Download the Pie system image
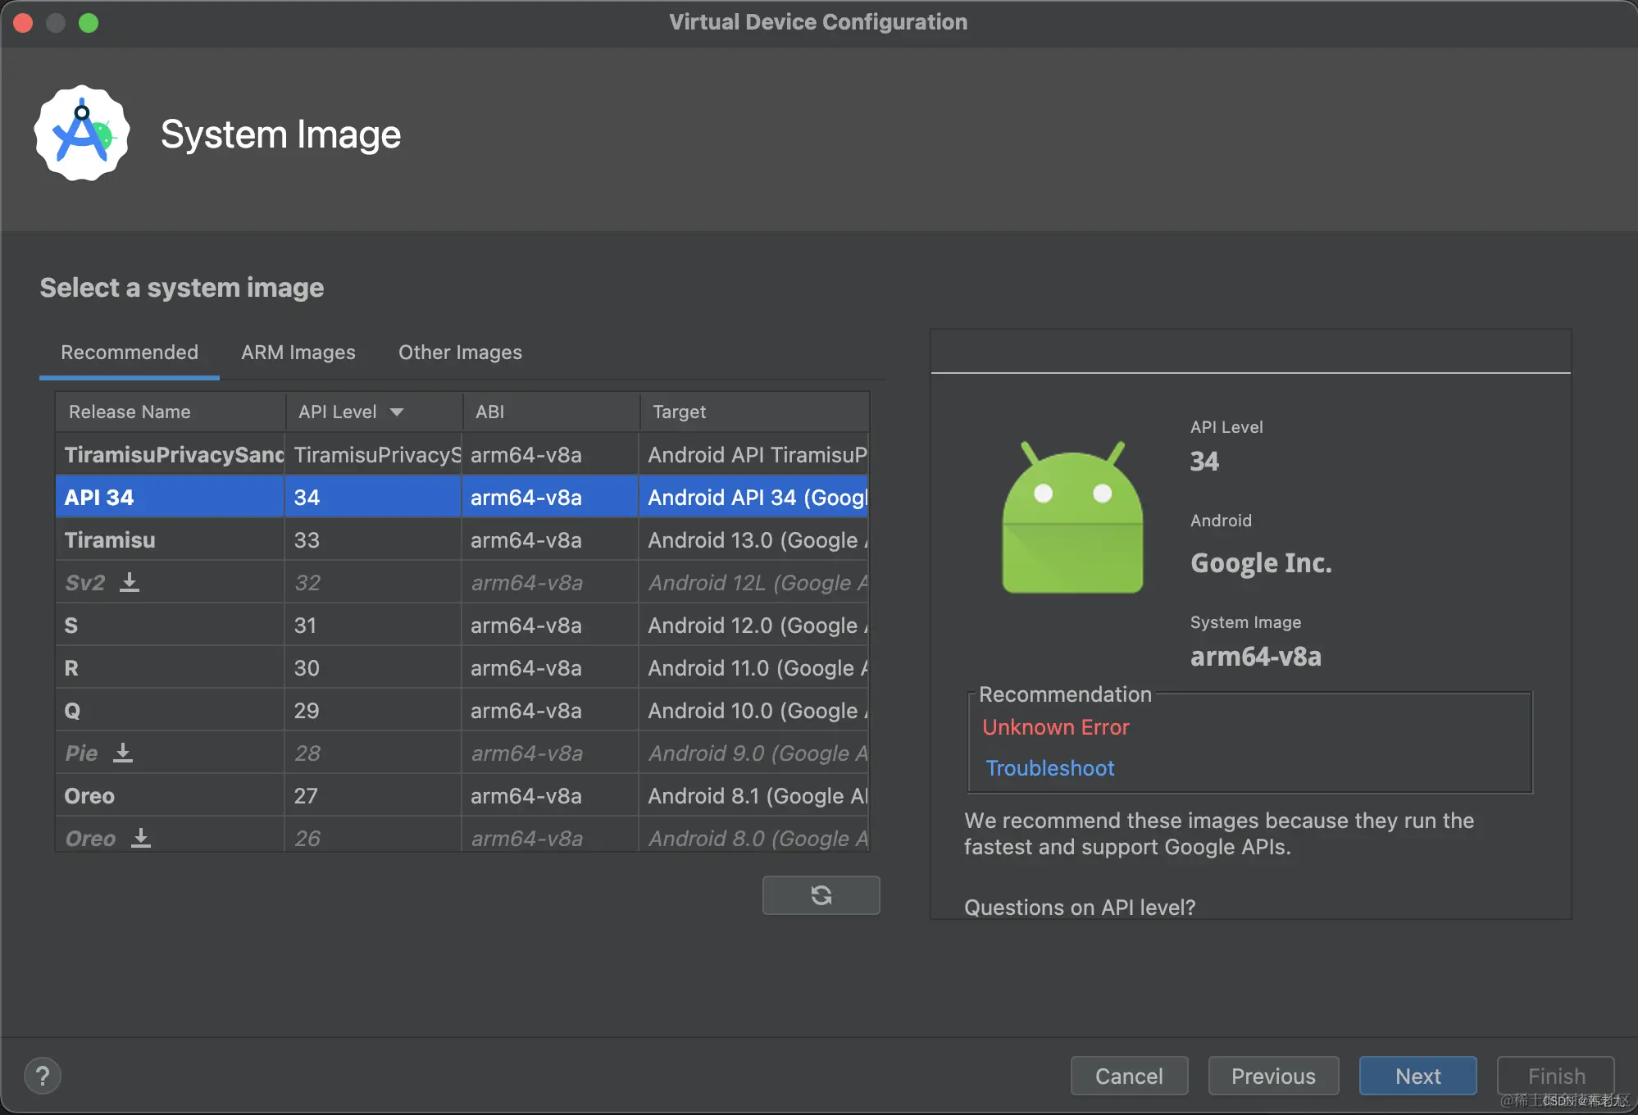This screenshot has height=1115, width=1638. click(x=123, y=753)
